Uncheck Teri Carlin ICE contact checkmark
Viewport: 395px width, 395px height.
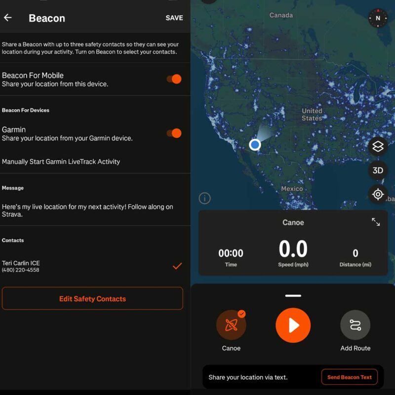(177, 266)
